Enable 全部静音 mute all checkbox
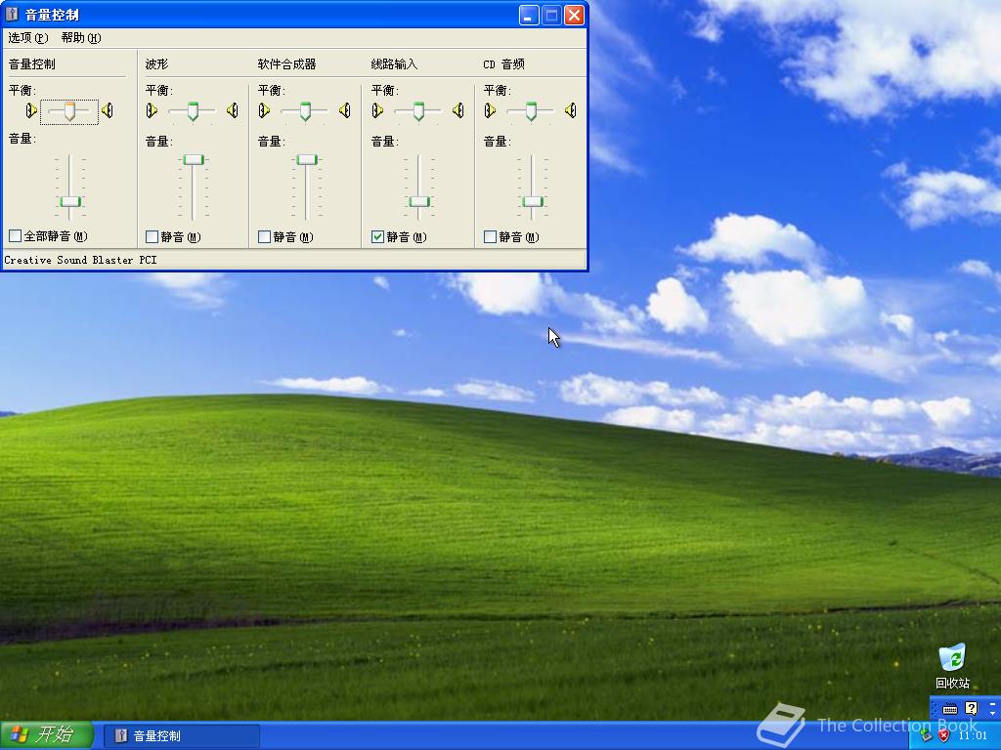This screenshot has height=750, width=1001. point(16,236)
